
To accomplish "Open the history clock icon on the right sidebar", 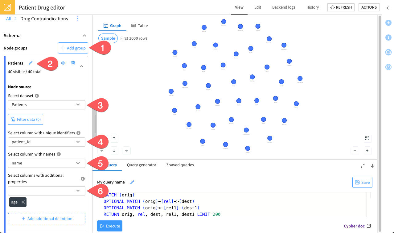I will pos(388,67).
